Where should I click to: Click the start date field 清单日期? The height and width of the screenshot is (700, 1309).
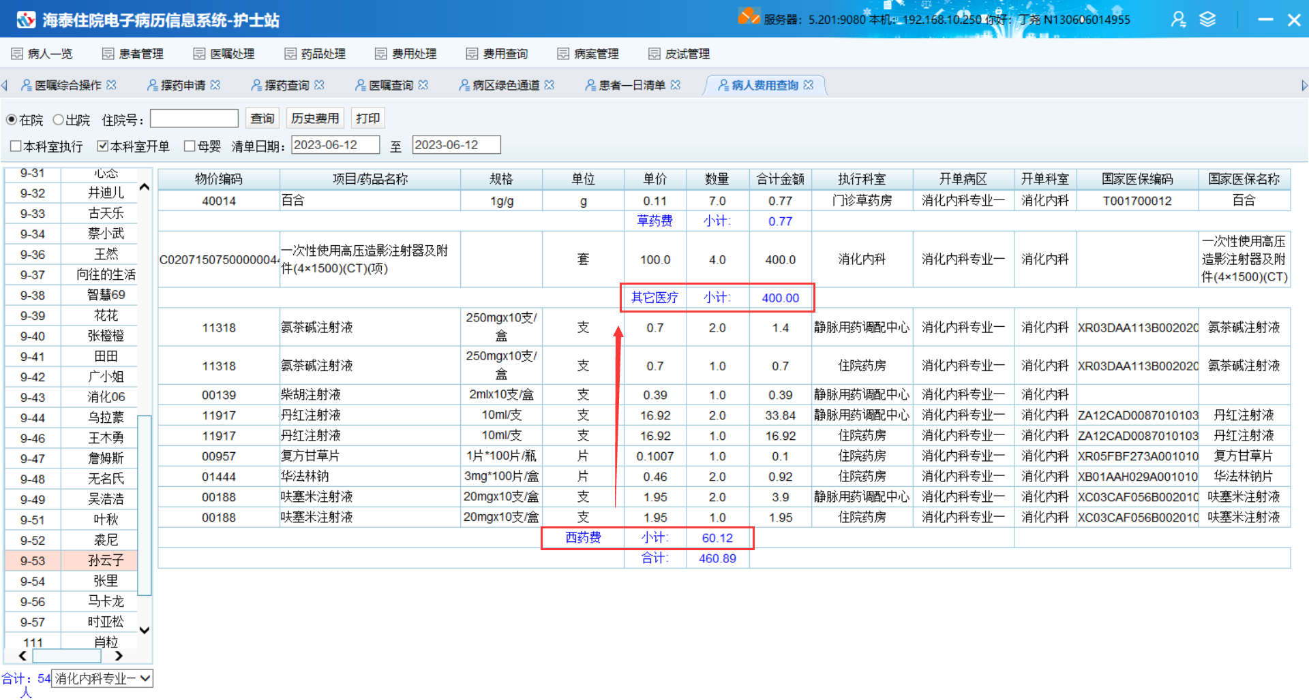coord(335,145)
